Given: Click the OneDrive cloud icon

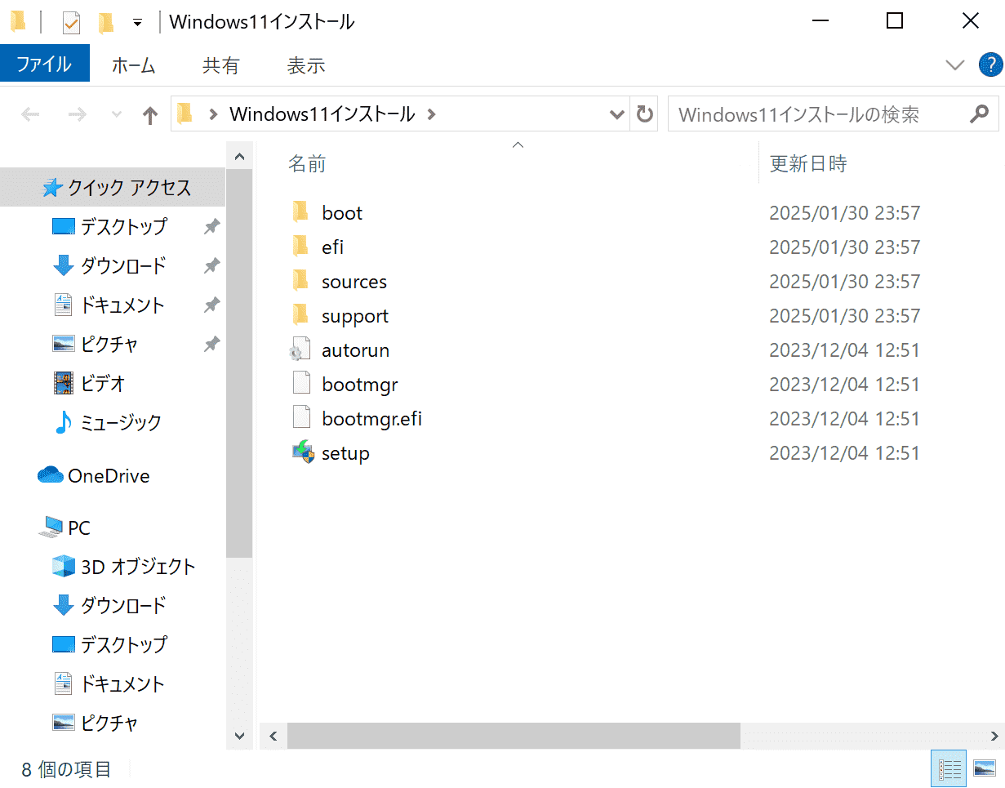Looking at the screenshot, I should (x=51, y=475).
